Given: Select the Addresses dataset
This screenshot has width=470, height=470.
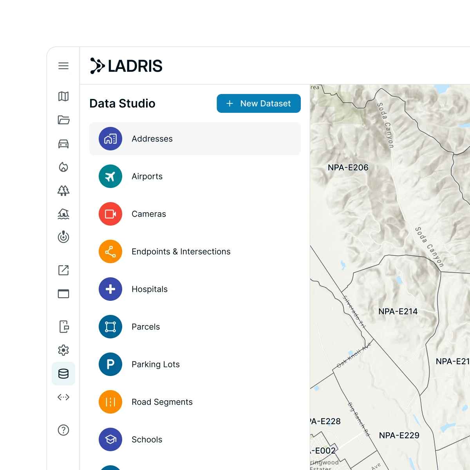Looking at the screenshot, I should [152, 139].
